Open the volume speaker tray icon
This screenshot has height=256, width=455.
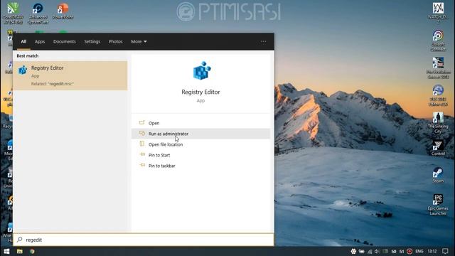(x=377, y=251)
